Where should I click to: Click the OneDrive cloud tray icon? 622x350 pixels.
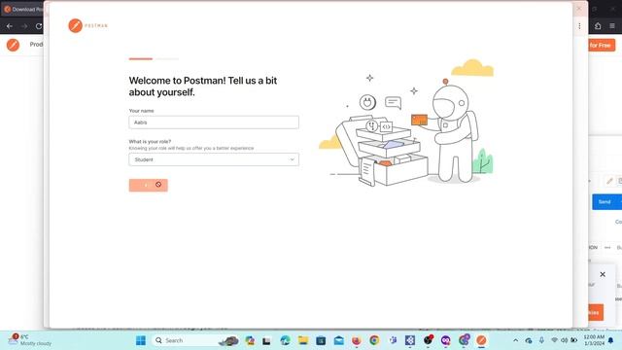(x=529, y=340)
